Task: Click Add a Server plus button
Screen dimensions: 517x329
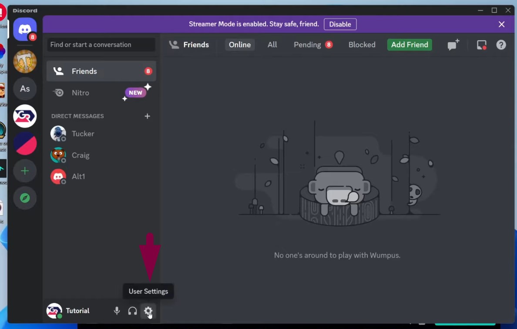Action: coord(25,171)
